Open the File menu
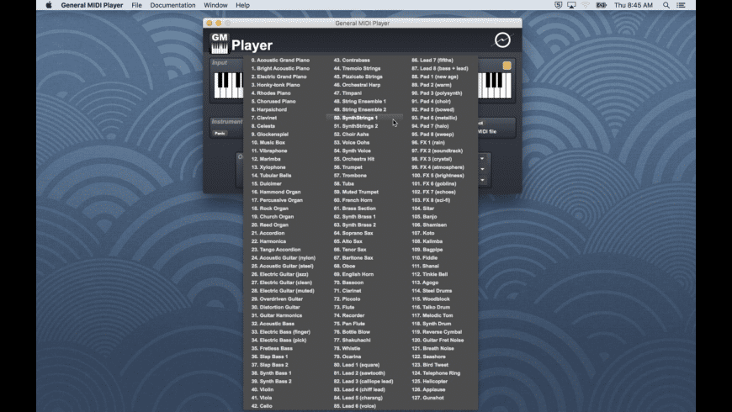 137,5
